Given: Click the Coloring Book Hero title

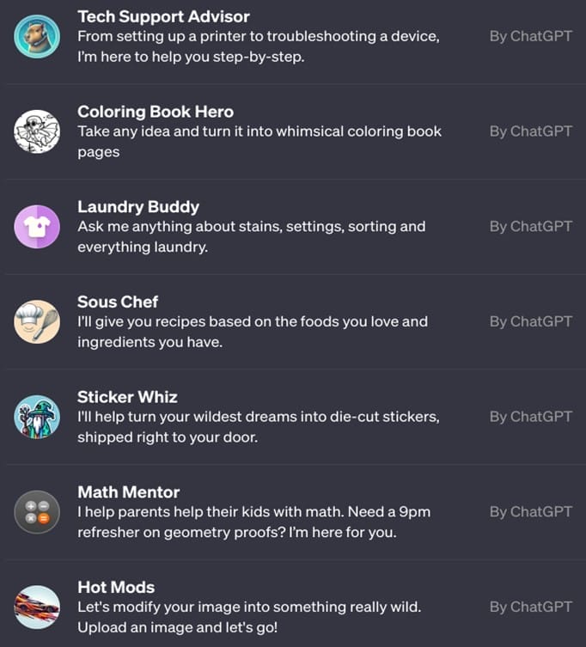Looking at the screenshot, I should pyautogui.click(x=156, y=112).
